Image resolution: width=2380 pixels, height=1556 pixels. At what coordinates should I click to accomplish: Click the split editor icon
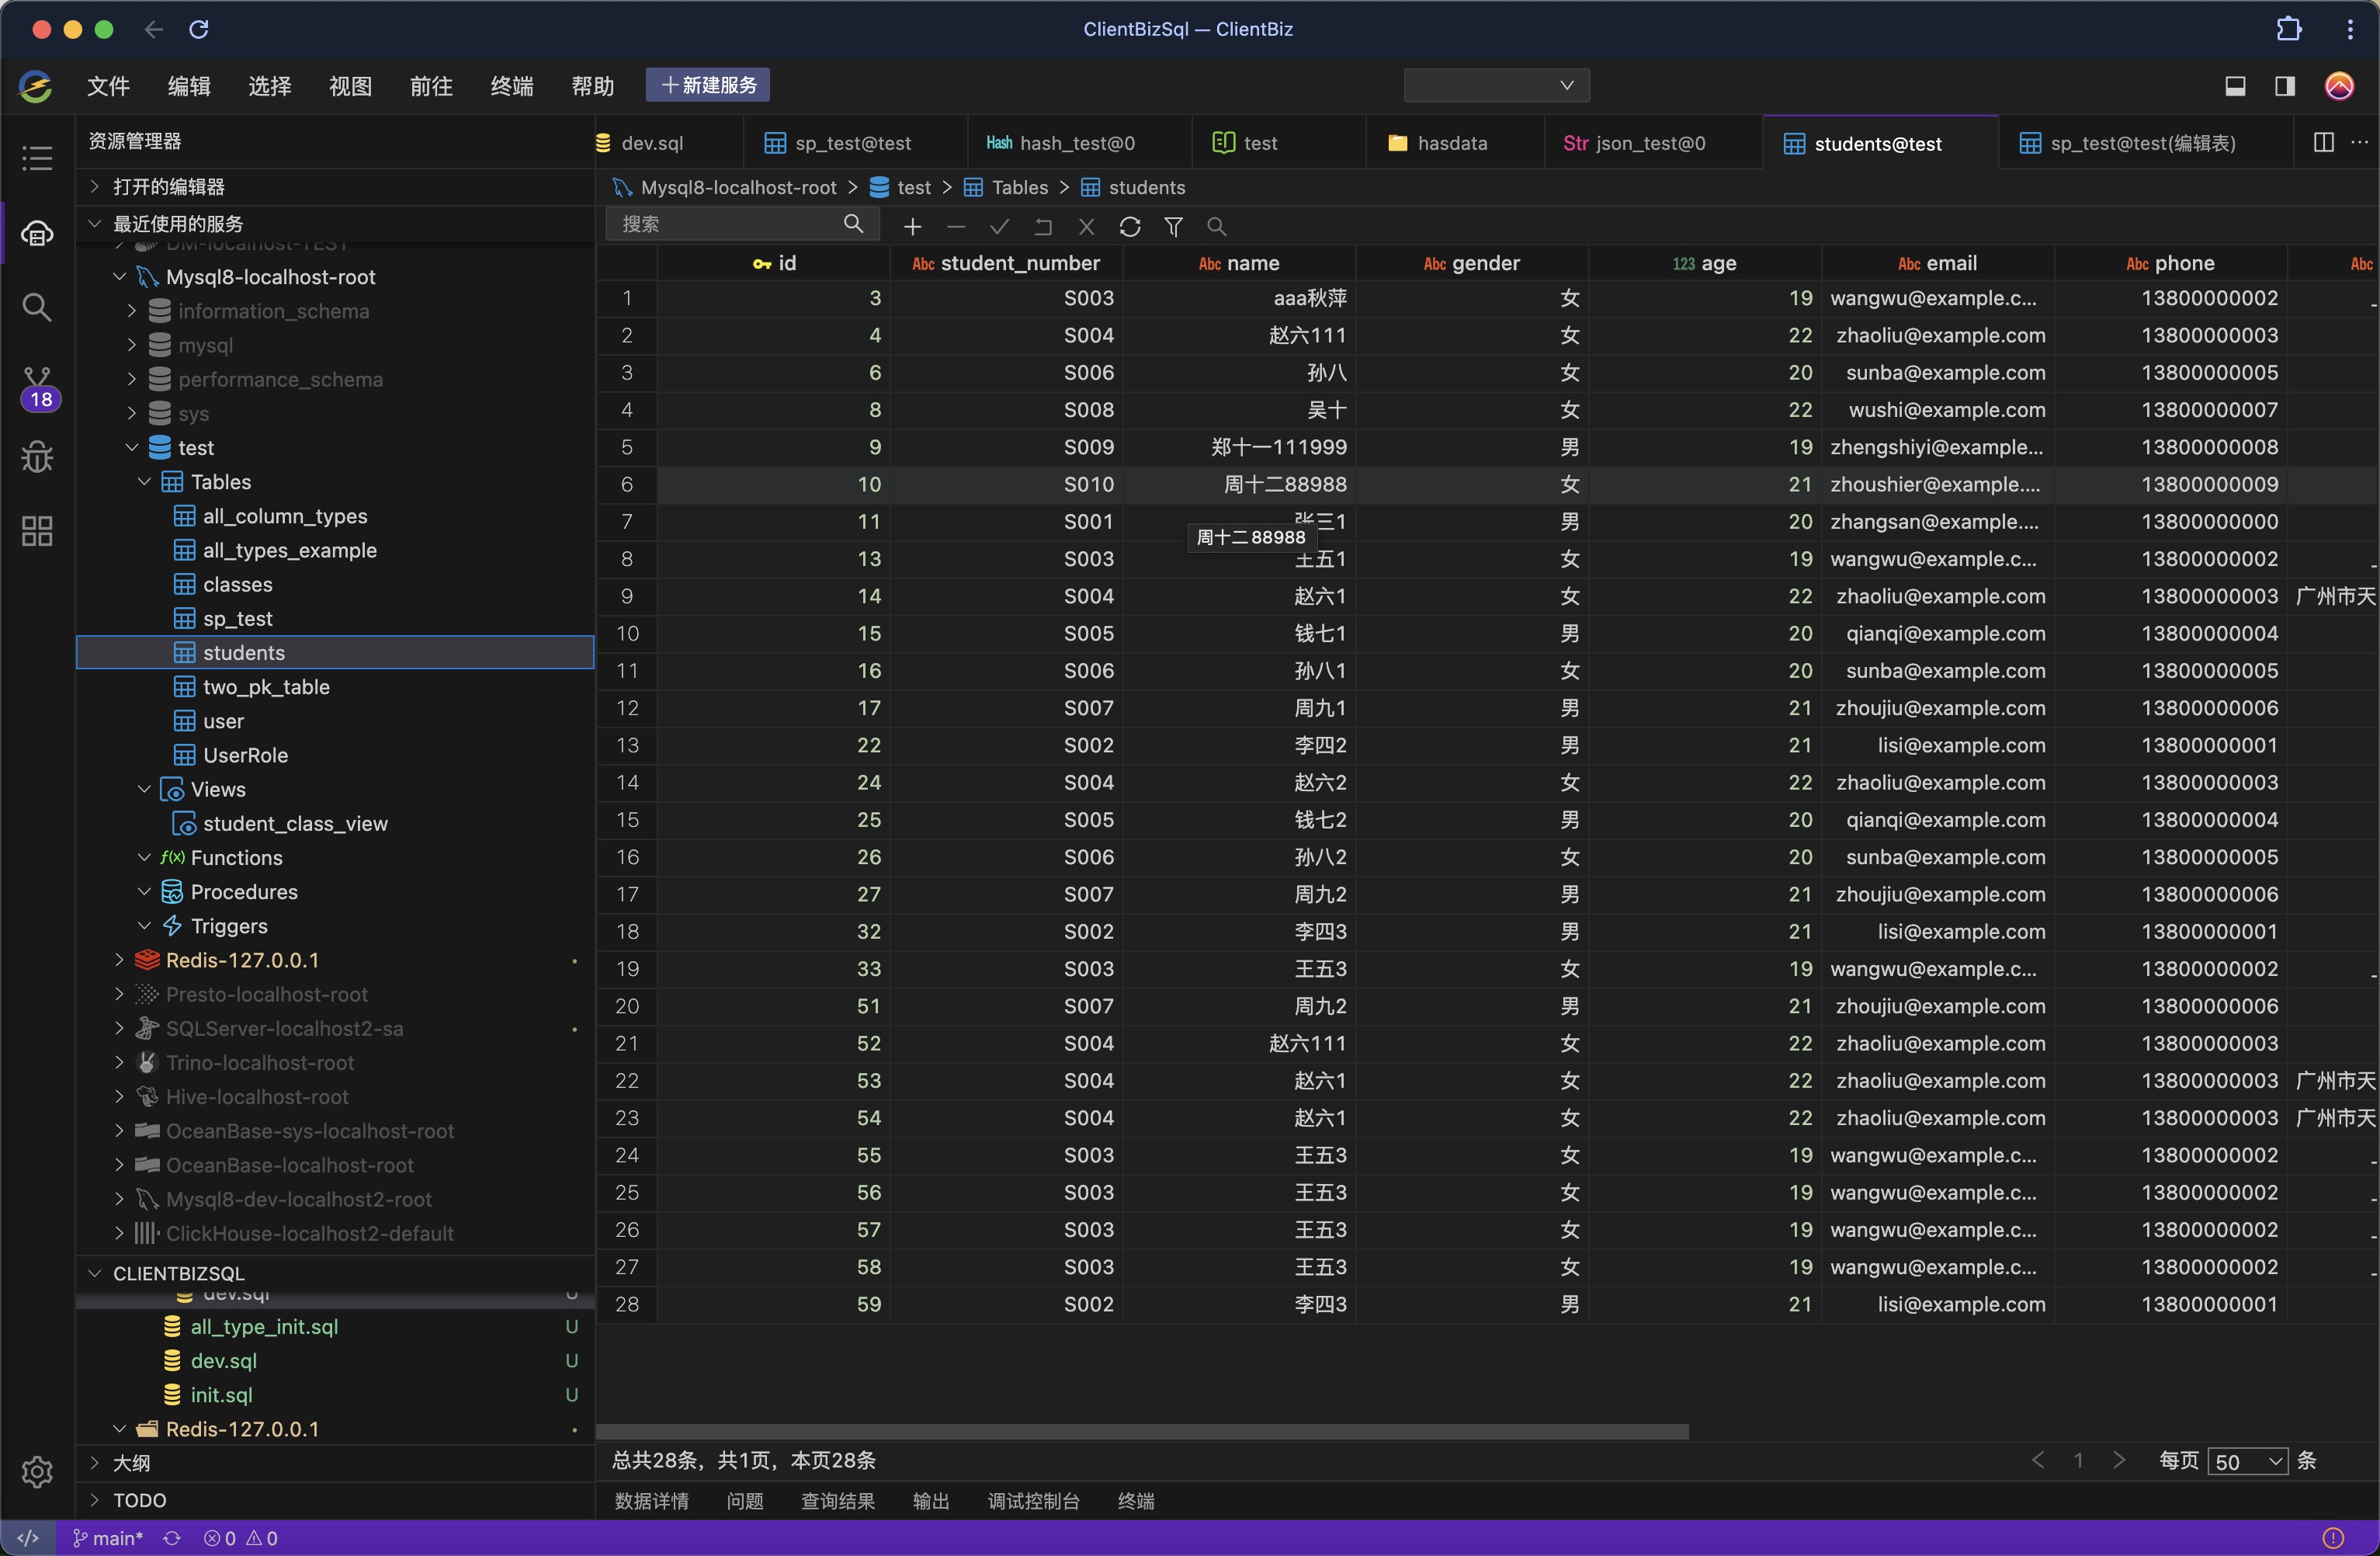pos(2324,143)
